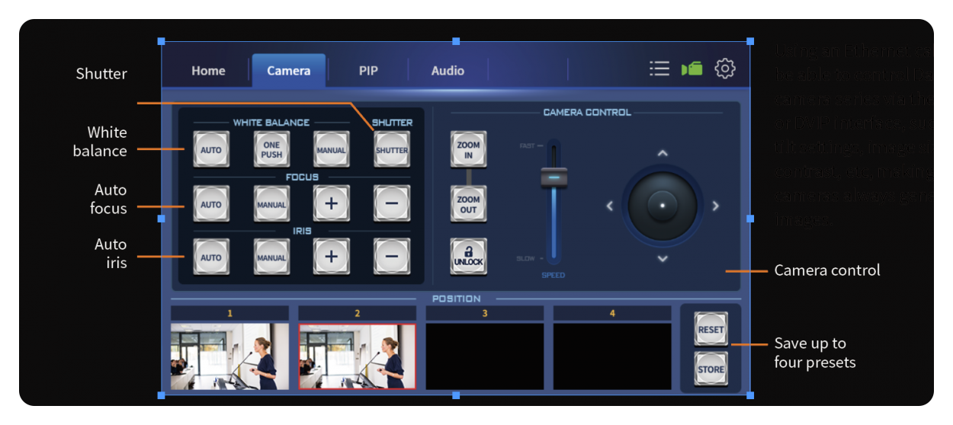Close iris with minus button
Screen dimensions: 953x425
click(x=392, y=257)
